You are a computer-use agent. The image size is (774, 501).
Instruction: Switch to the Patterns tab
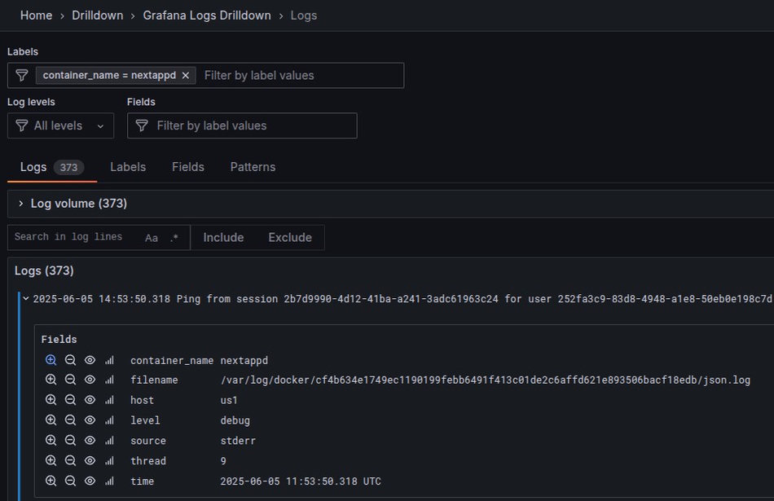[x=252, y=167]
